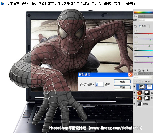Click the 绿色 greens slider handle

[149, 46]
